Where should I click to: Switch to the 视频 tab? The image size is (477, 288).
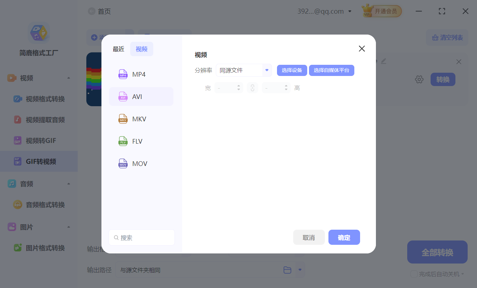(141, 49)
